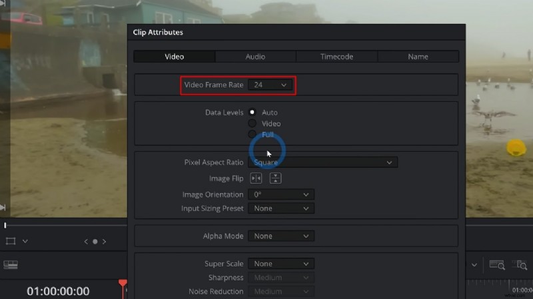Open timeline view options icon

click(x=11, y=264)
